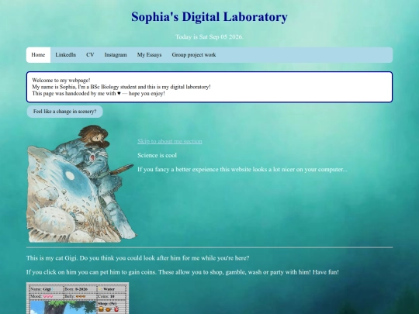The width and height of the screenshot is (419, 314).
Task: Open the Home tab
Action: (38, 55)
